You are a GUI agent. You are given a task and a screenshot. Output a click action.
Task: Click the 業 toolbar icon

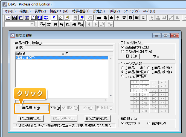105,18
